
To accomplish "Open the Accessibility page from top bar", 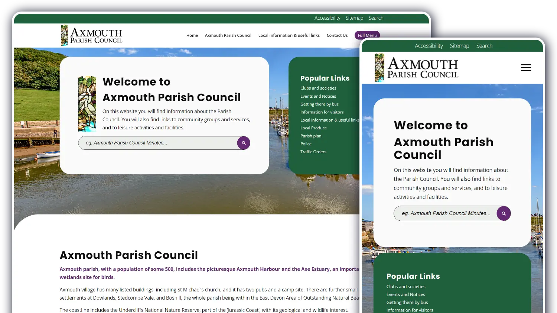I will click(327, 18).
